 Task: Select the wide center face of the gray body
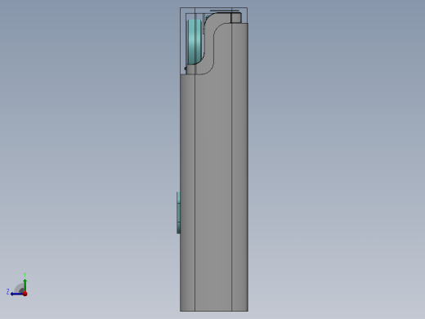(213, 191)
